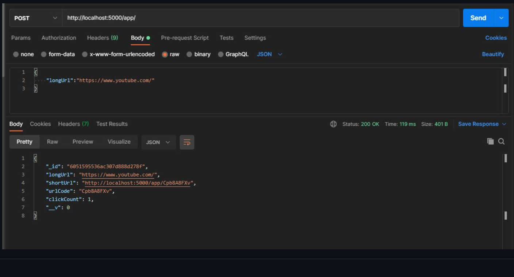Select the raw body radio button
The height and width of the screenshot is (277, 514).
click(x=165, y=54)
